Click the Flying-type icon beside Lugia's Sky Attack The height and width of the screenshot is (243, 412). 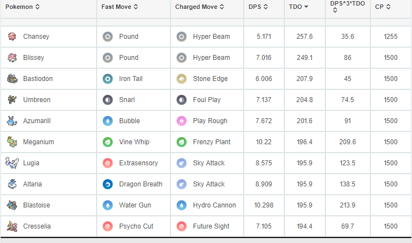182,163
